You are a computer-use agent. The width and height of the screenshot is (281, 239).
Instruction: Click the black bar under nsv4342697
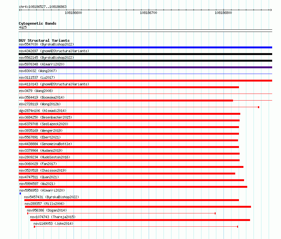click(145, 54)
